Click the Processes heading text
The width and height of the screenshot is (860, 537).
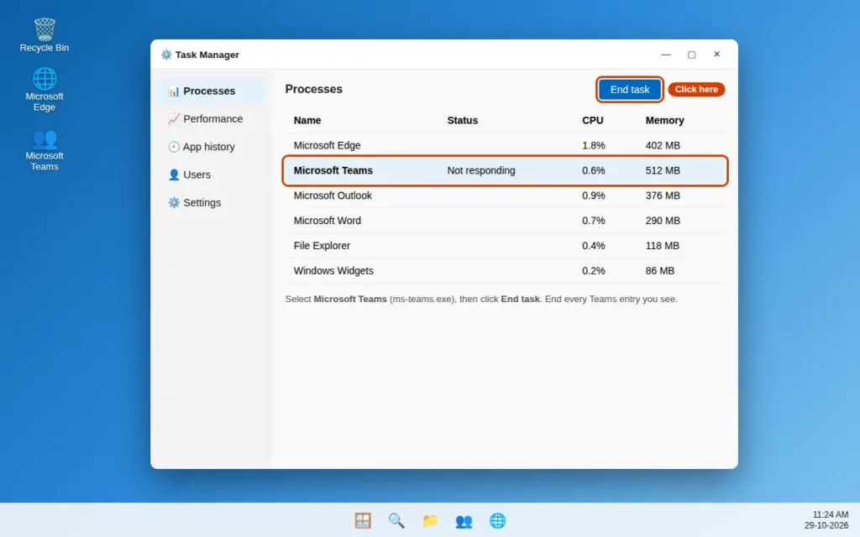(314, 89)
